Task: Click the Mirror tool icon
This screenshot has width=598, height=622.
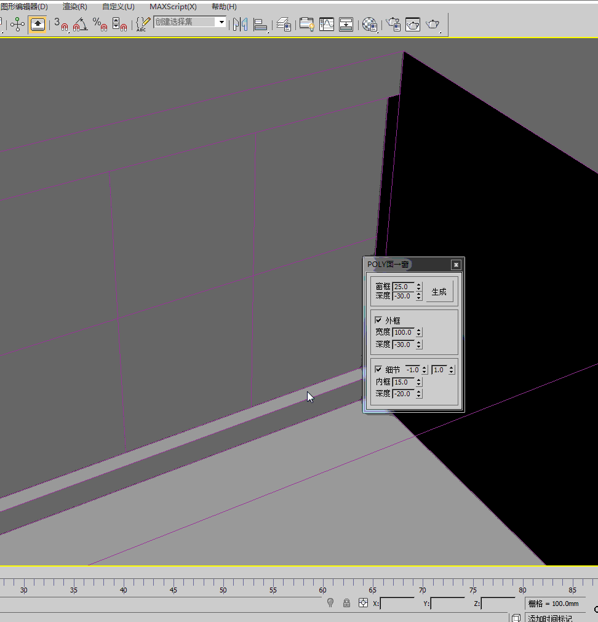Action: [241, 25]
